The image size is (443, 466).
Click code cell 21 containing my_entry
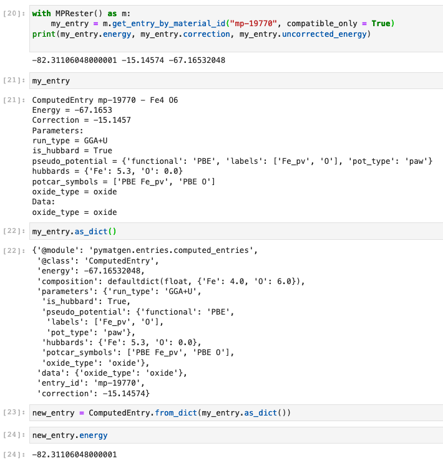point(236,81)
